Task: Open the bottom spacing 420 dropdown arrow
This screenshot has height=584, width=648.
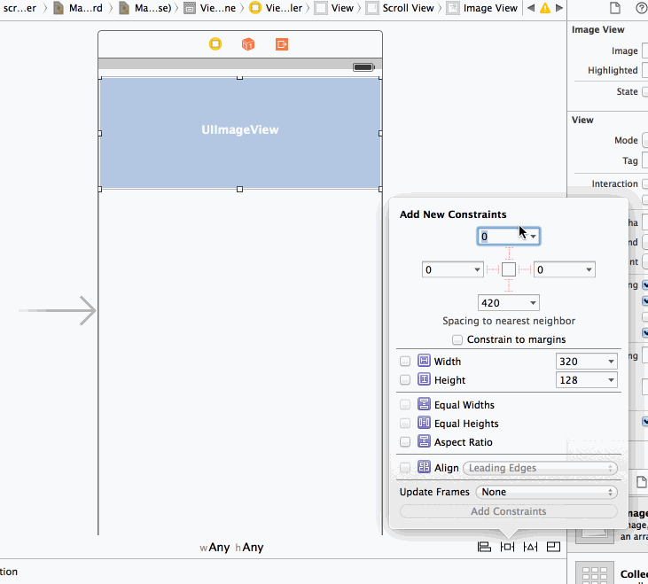Action: point(533,303)
